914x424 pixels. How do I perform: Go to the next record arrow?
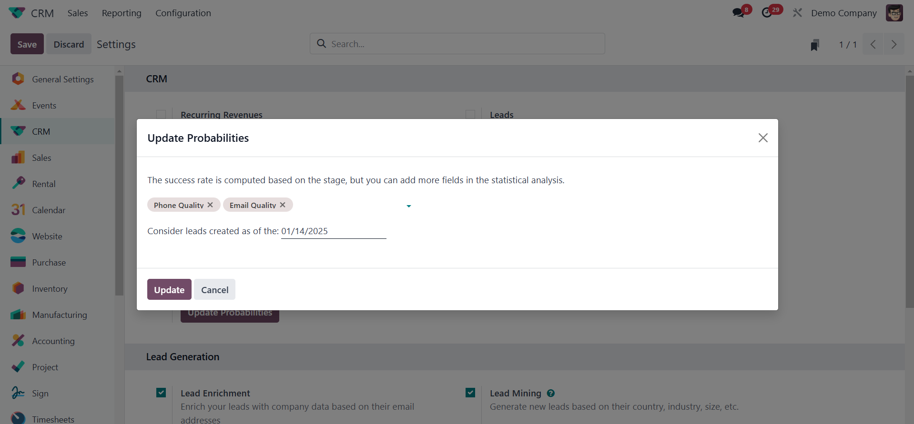coord(894,45)
